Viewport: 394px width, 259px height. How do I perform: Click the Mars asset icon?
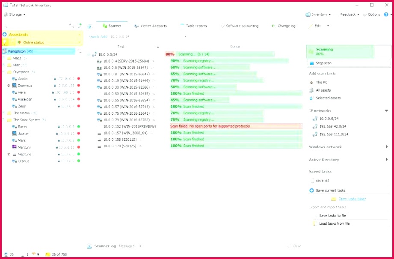click(x=15, y=140)
